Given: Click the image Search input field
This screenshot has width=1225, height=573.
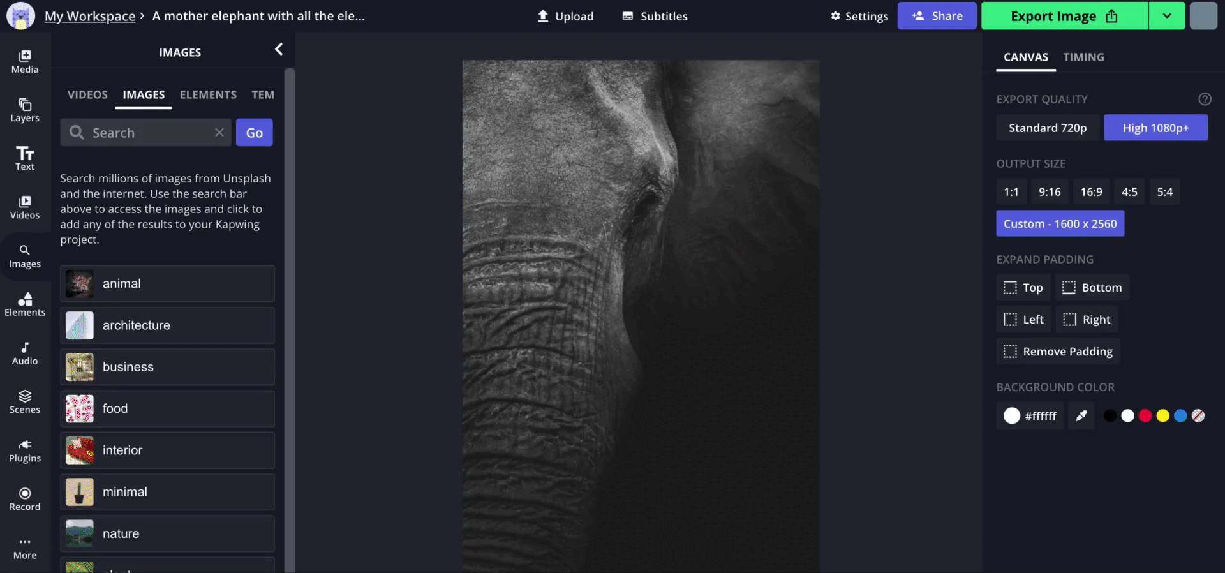Looking at the screenshot, I should point(150,133).
